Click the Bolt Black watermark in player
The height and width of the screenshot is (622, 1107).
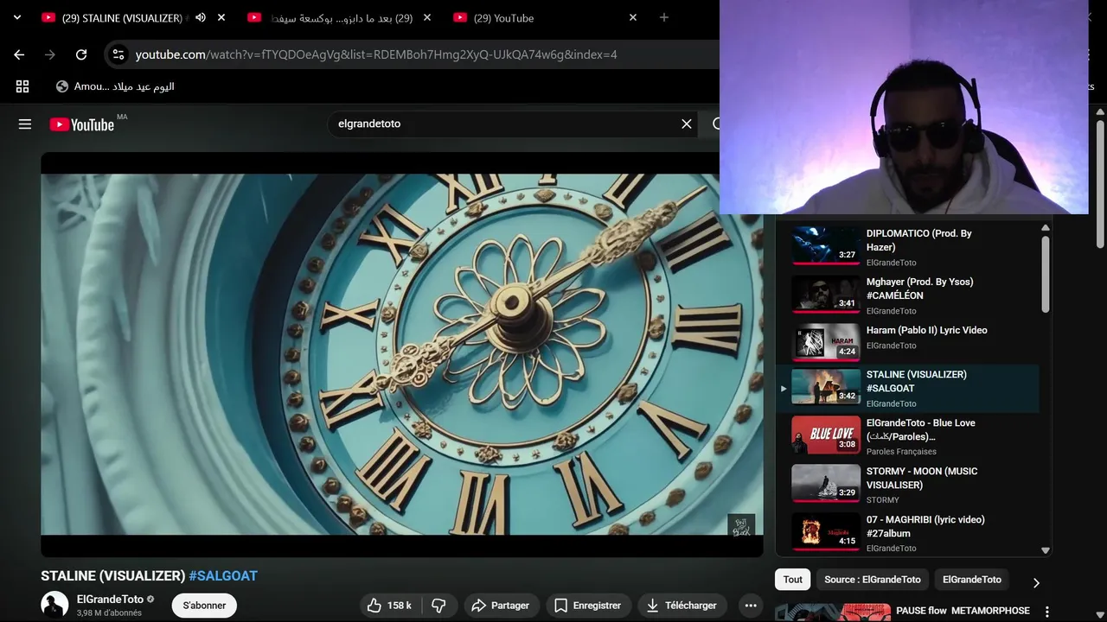(741, 526)
